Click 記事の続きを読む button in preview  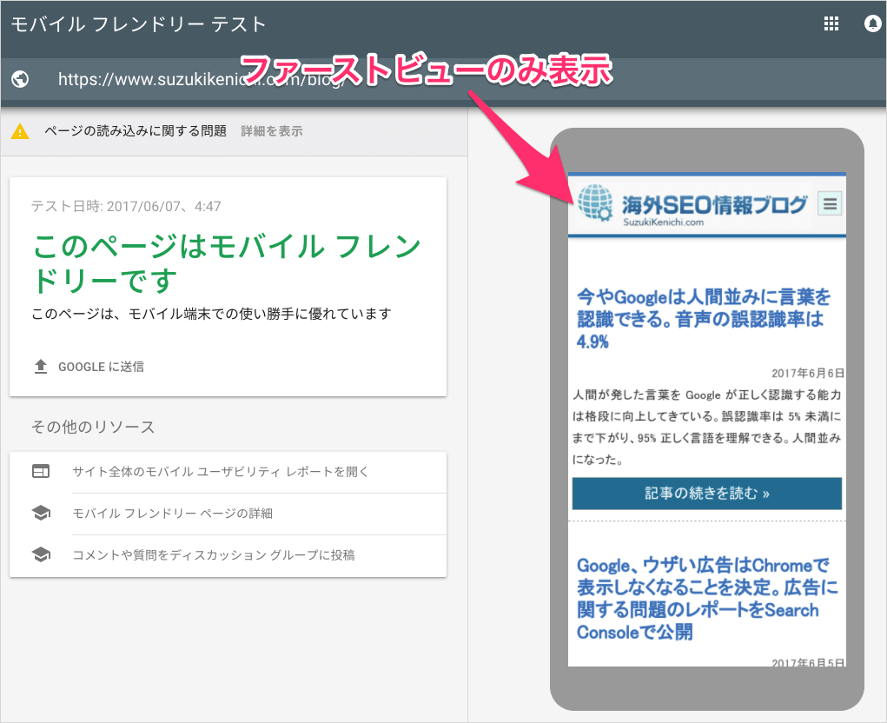[x=706, y=494]
